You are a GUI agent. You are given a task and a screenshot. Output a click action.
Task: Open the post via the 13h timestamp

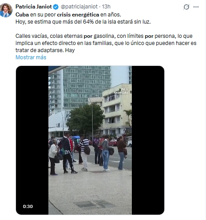tap(106, 7)
